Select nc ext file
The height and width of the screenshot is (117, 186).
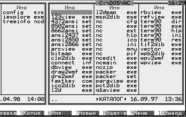coord(116,31)
